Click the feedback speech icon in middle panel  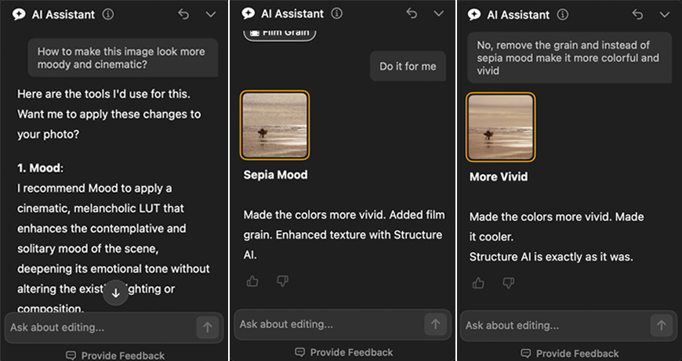pos(299,352)
